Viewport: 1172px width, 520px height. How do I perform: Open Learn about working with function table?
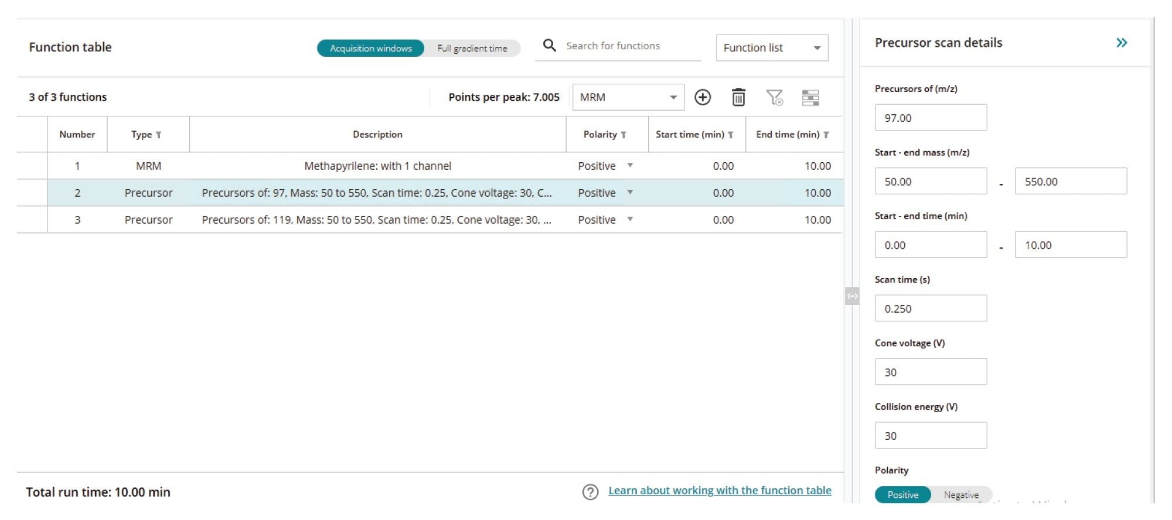719,491
